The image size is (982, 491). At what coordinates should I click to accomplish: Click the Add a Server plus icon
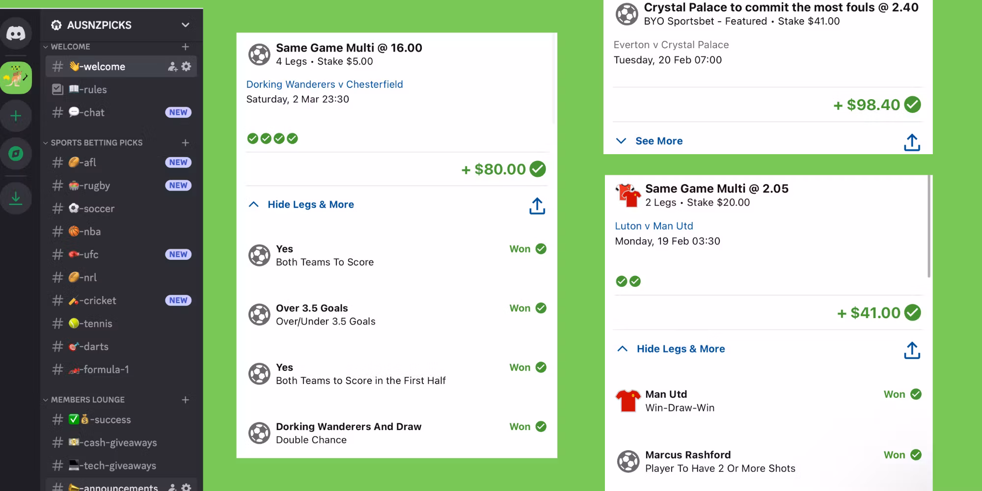[x=16, y=116]
